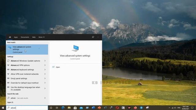Expand arrow for Advanced Windows Update options

click(45, 61)
